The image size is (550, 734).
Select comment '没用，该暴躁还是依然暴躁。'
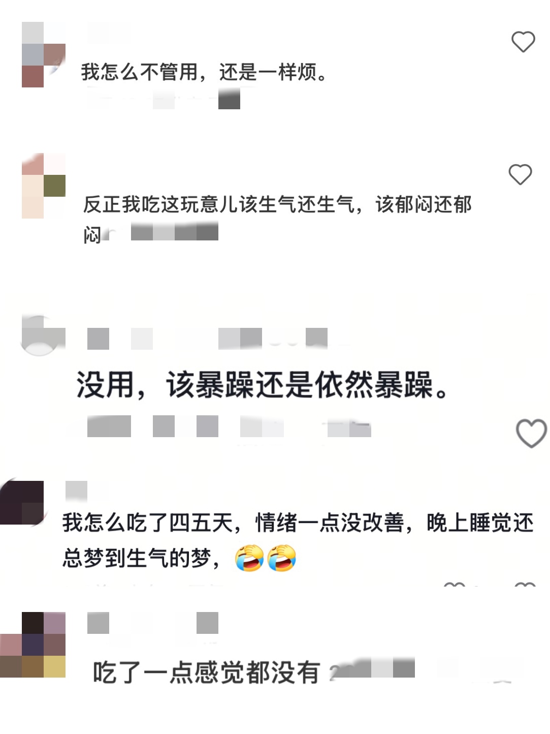263,384
